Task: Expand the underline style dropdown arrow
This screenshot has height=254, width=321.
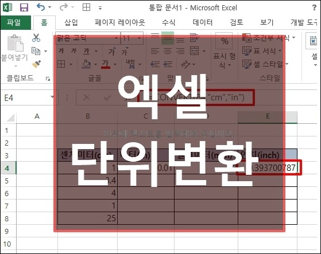Action: (x=96, y=51)
